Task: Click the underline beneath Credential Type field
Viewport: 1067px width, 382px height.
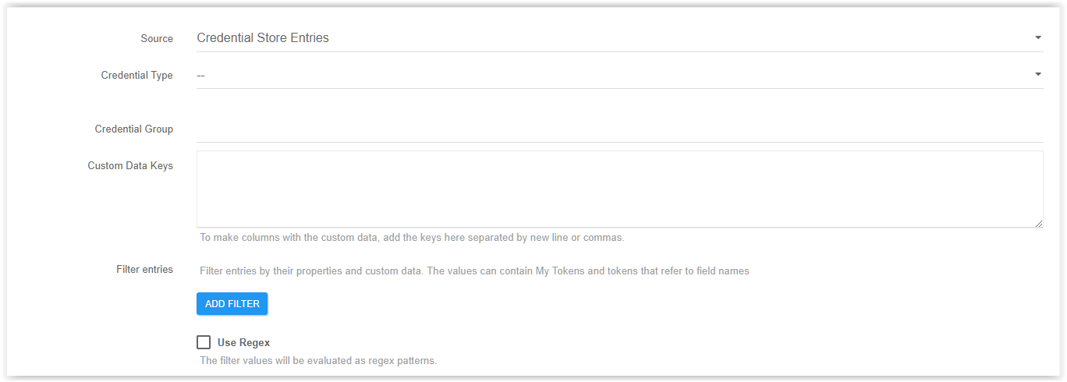Action: click(x=619, y=88)
